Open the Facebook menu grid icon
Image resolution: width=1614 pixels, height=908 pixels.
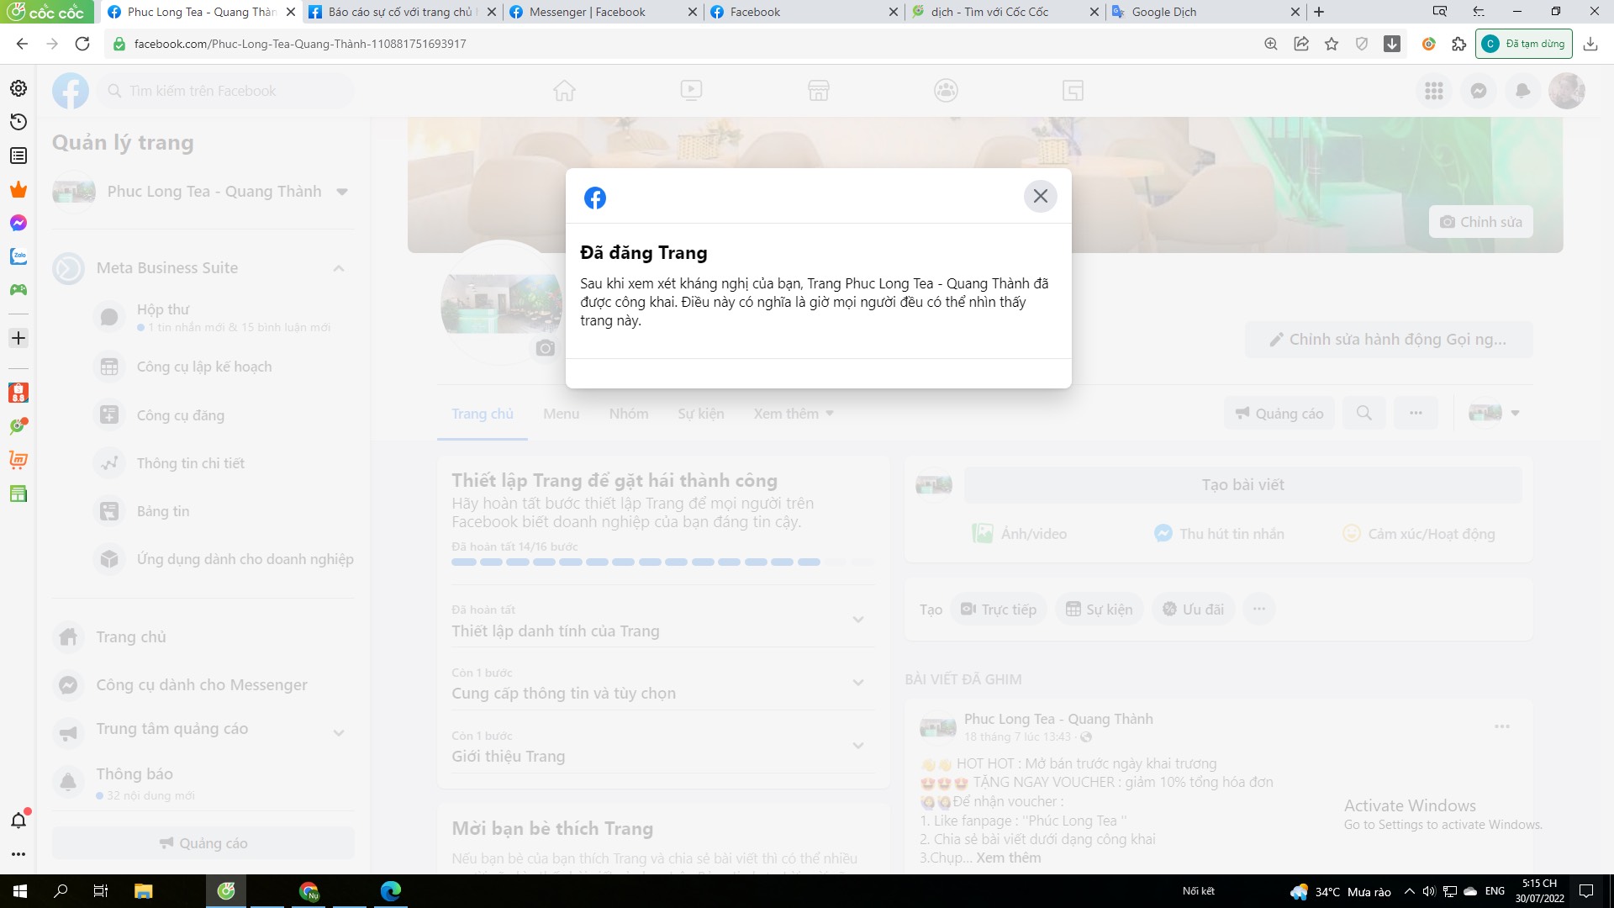(1434, 91)
